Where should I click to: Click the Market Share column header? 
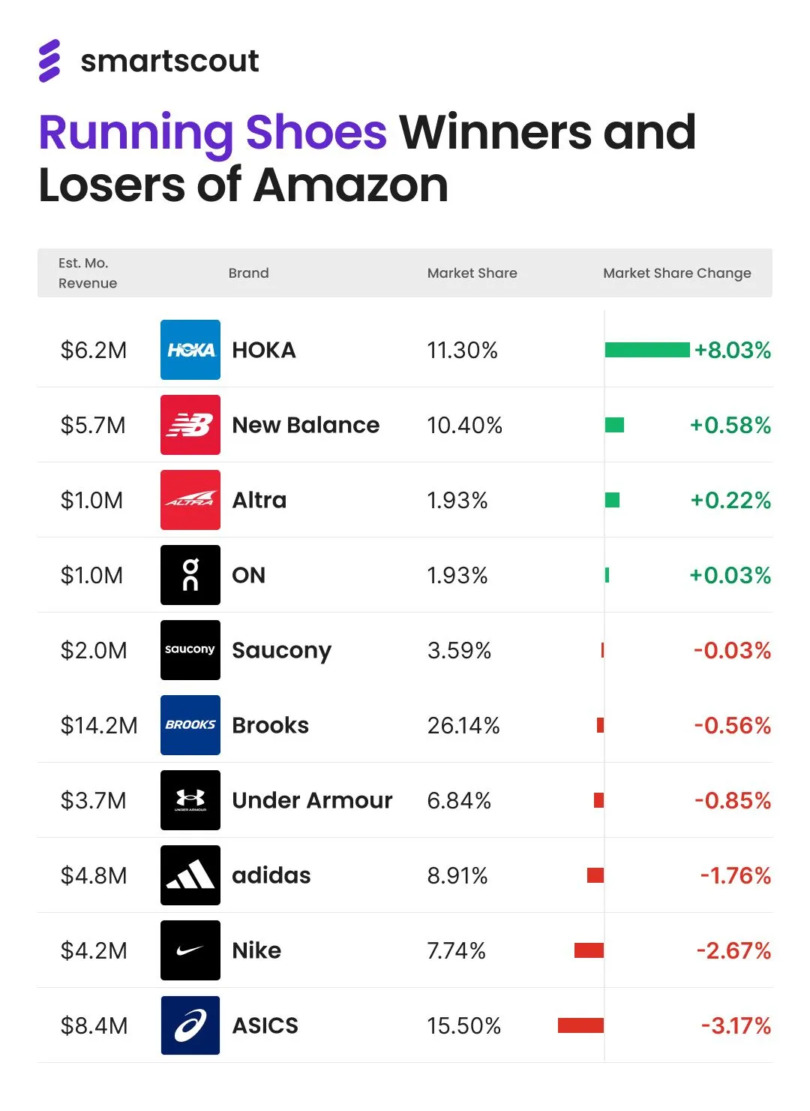(x=472, y=273)
